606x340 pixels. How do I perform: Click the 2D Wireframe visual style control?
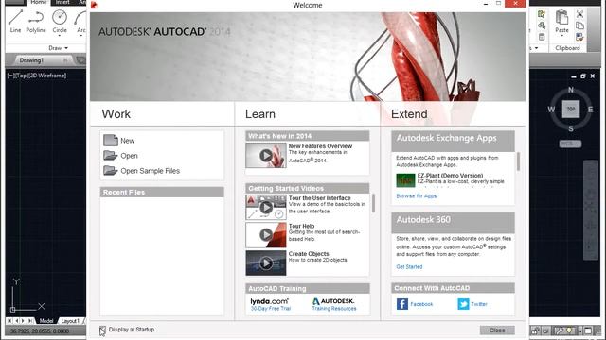point(48,76)
